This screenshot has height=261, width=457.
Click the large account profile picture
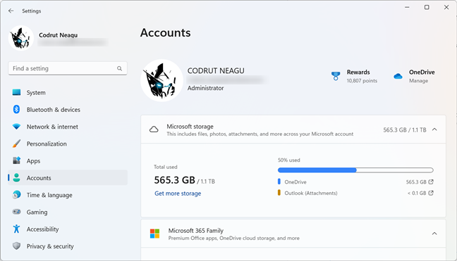pyautogui.click(x=162, y=80)
